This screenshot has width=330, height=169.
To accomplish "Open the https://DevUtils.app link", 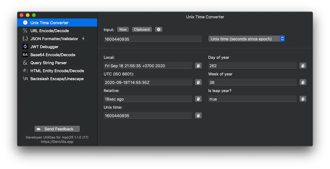I will (57, 142).
